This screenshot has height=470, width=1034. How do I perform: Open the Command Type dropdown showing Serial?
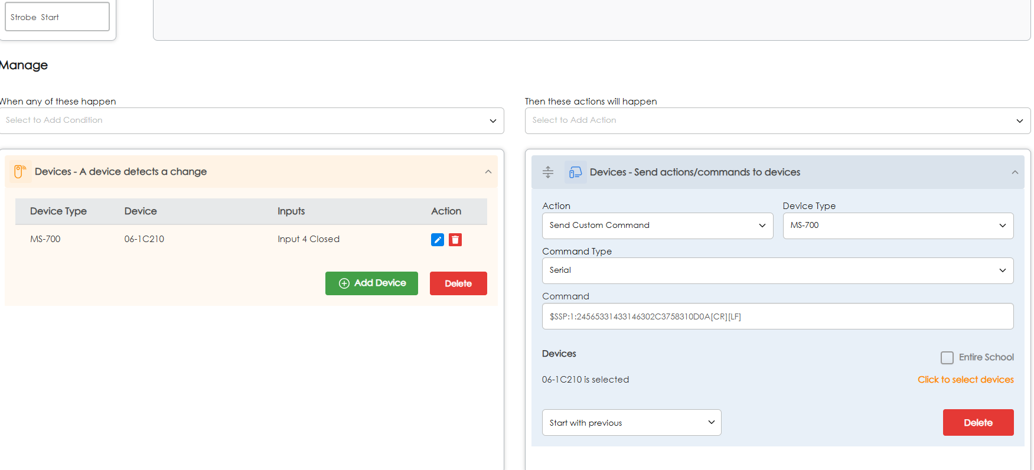coord(778,270)
